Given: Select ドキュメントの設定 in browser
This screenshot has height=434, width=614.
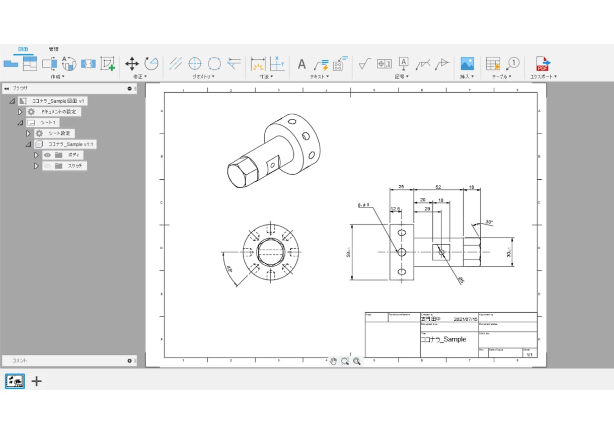Looking at the screenshot, I should pos(53,112).
